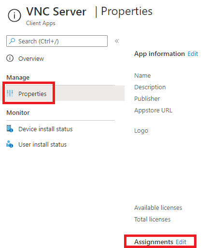This screenshot has width=209, height=248.
Task: Click the Assignments heading text
Action: click(x=153, y=242)
